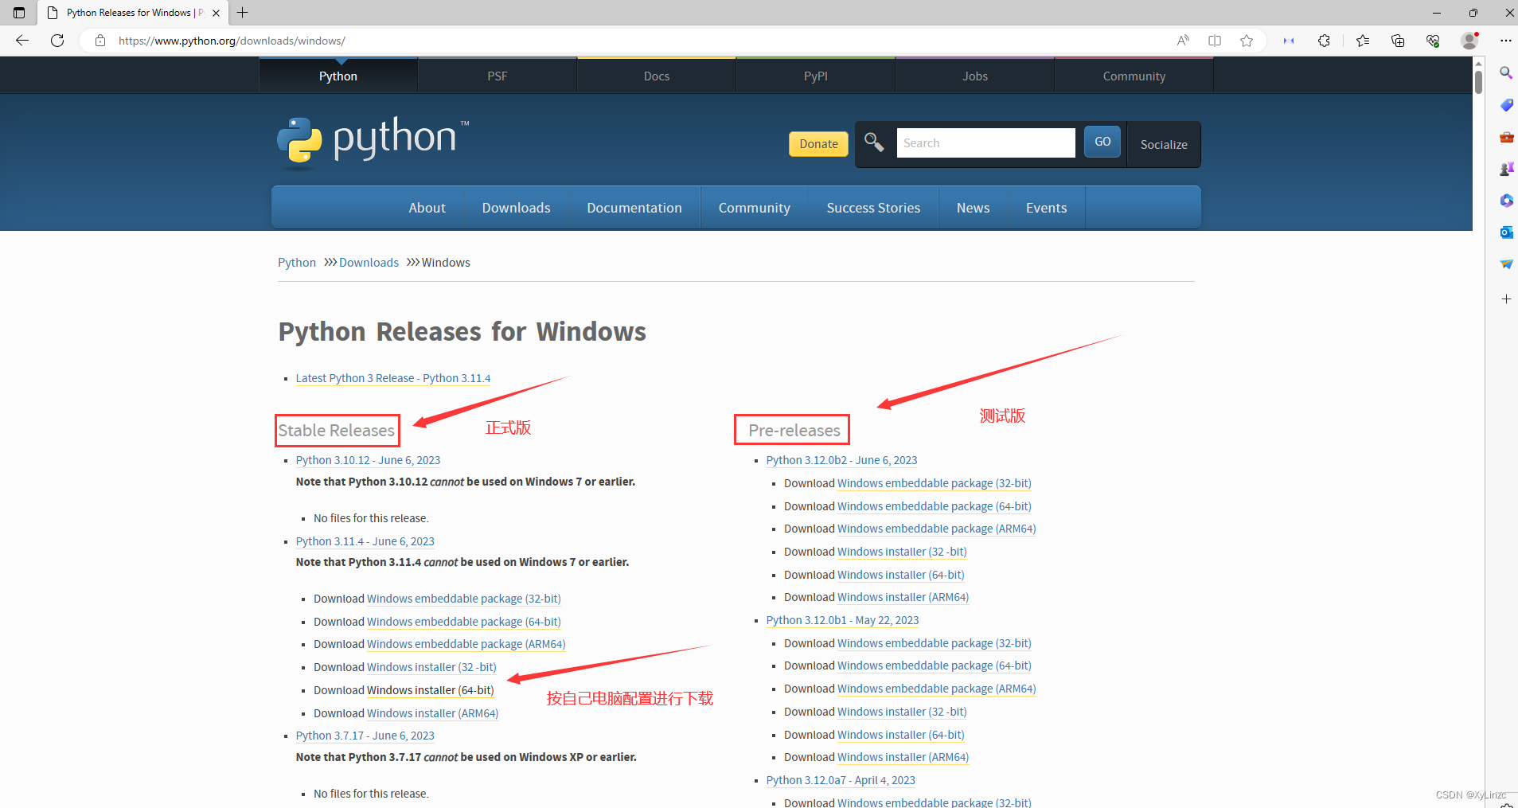
Task: Open the Extensions panel
Action: click(x=1324, y=41)
